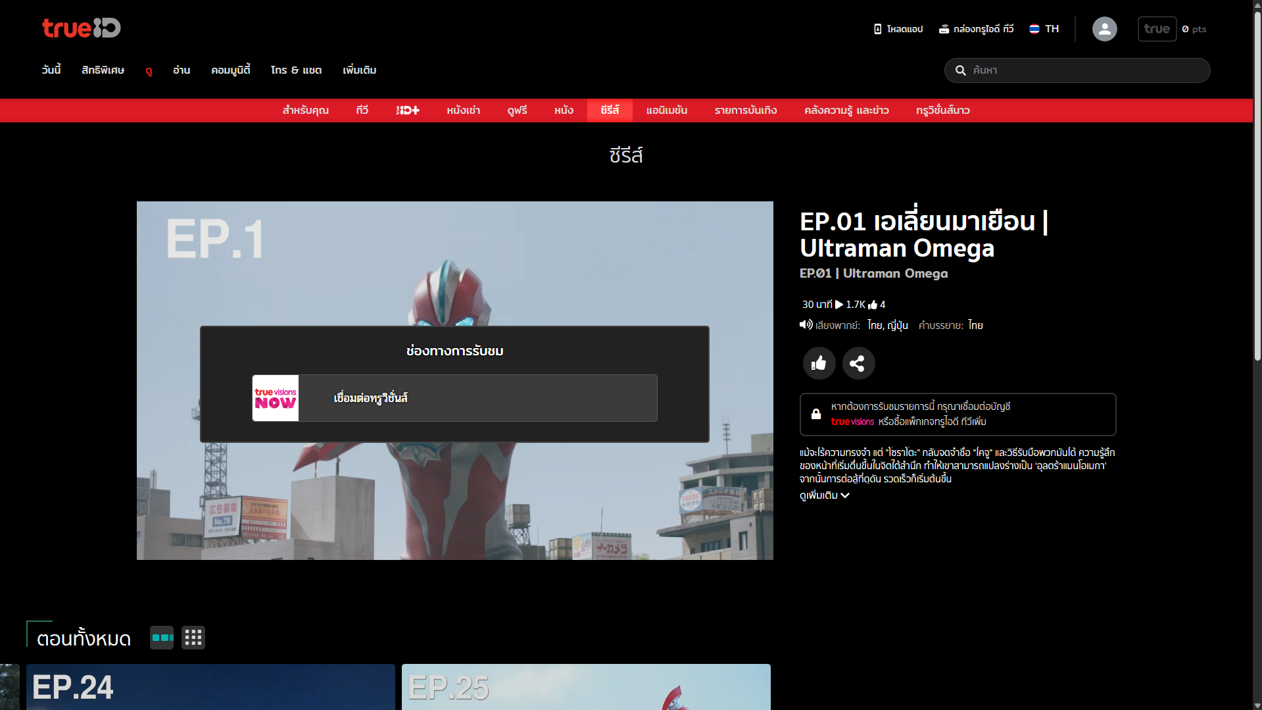Switch episodes to grid view
Viewport: 1262px width, 710px height.
[193, 638]
